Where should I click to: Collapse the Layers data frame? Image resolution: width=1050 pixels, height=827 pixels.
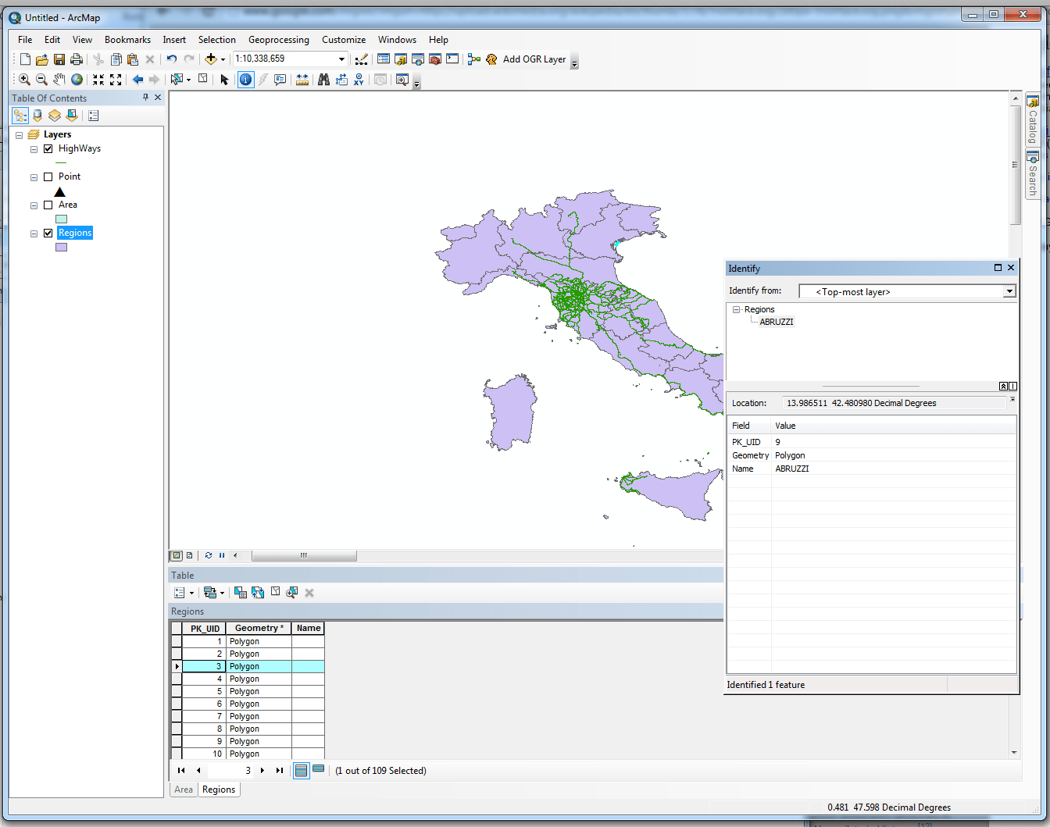click(20, 135)
